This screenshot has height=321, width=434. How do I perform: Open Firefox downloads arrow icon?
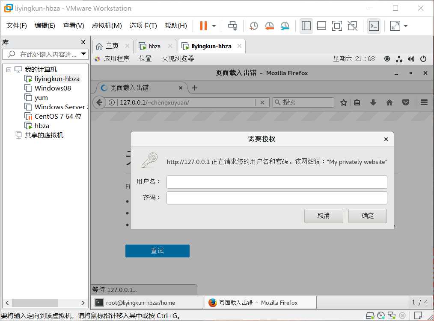point(373,102)
